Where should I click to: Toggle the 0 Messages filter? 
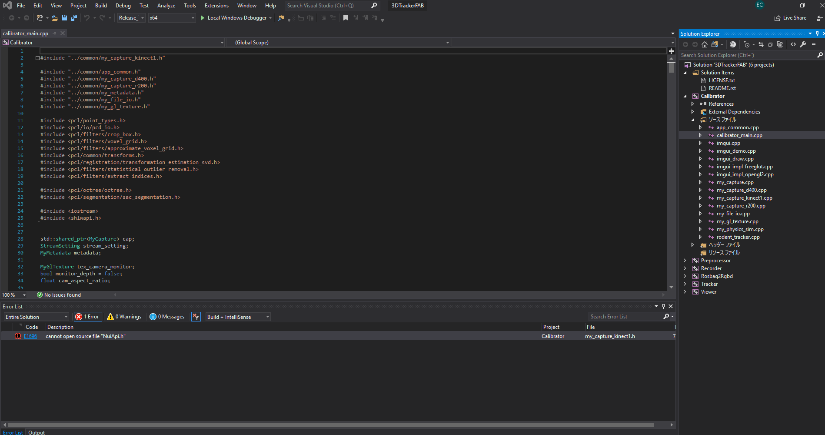click(x=167, y=317)
